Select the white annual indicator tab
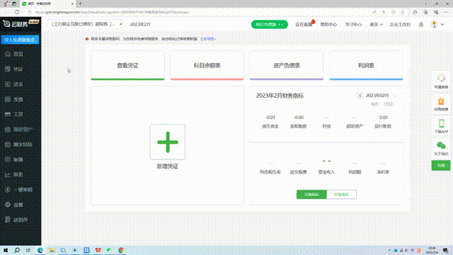The image size is (453, 255). (341, 195)
